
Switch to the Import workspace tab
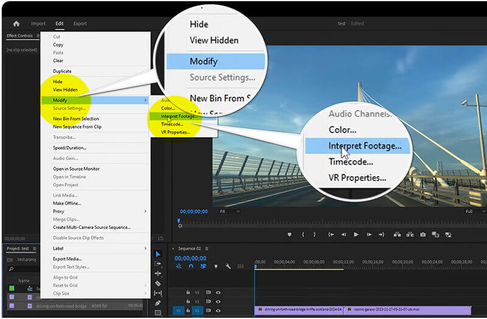(38, 24)
